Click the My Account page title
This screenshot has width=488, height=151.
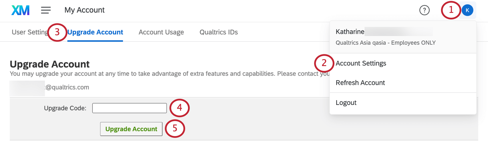[x=84, y=10]
